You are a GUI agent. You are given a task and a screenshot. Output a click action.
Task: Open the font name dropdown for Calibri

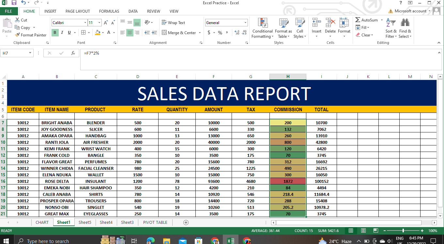(x=85, y=23)
